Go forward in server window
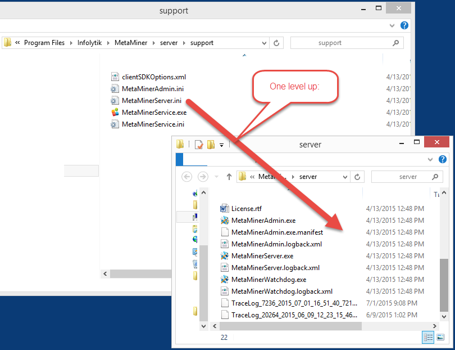 [x=203, y=177]
